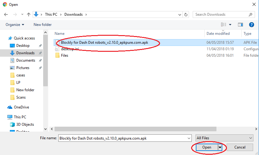The image size is (259, 155).
Task: Go up one folder level
Action: coord(29,14)
